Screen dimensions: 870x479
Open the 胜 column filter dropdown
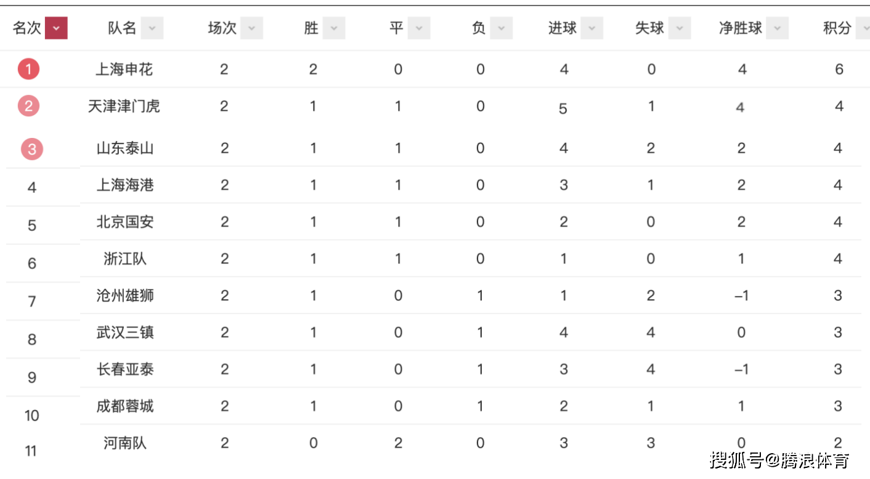click(334, 28)
